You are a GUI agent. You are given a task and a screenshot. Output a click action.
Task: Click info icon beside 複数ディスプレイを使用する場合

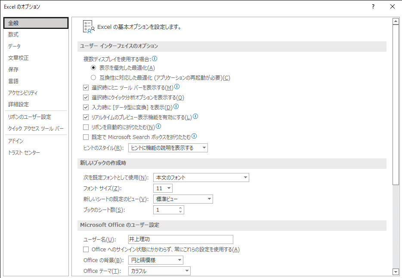pyautogui.click(x=155, y=59)
